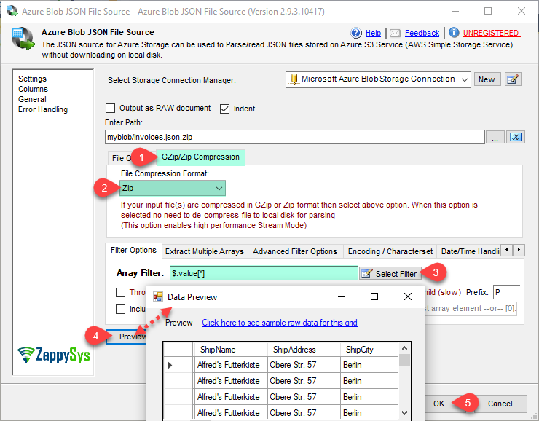
Task: Maximize the Azure Blob JSON File Source window
Action: (x=488, y=11)
